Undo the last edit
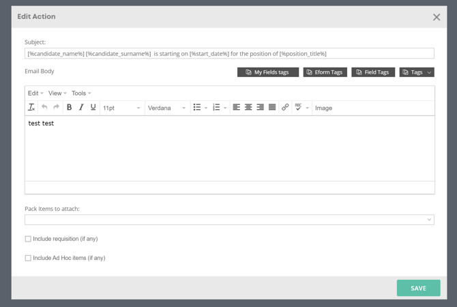 pos(44,108)
